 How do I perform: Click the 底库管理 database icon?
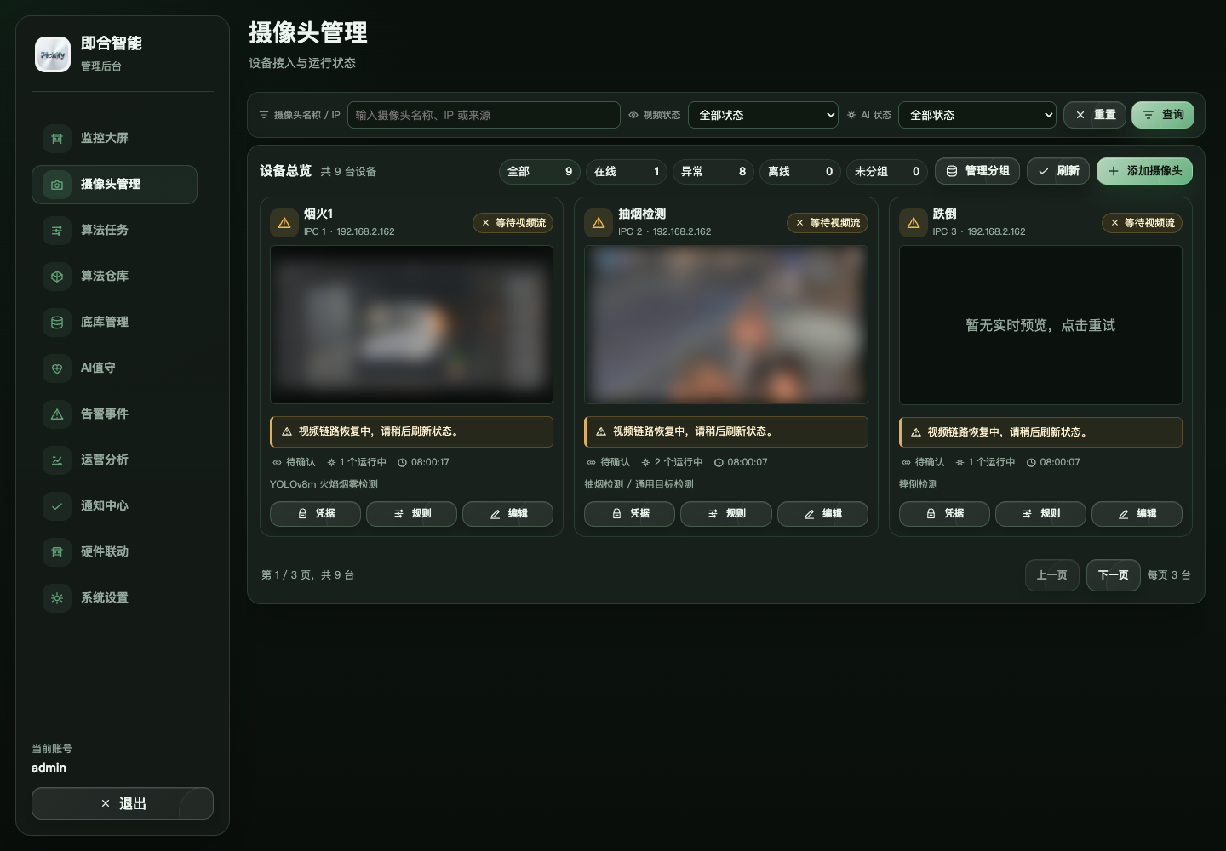[57, 322]
